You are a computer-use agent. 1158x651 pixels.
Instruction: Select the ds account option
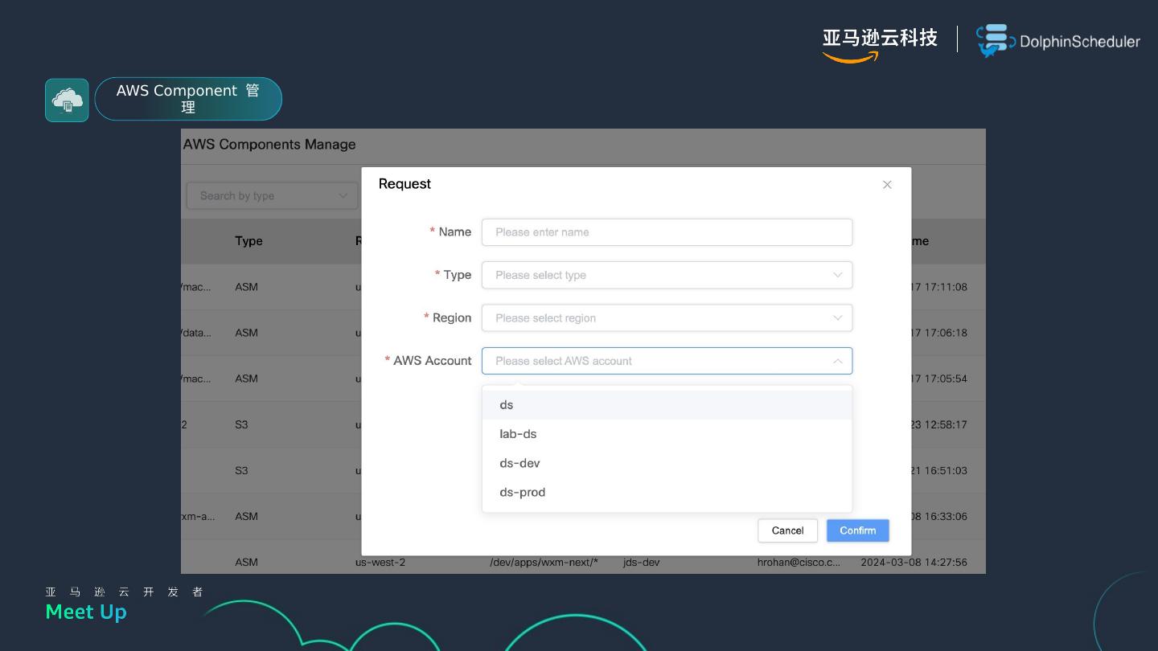667,404
